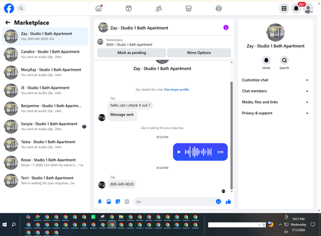Choose a GIF icon in composer

click(x=127, y=201)
